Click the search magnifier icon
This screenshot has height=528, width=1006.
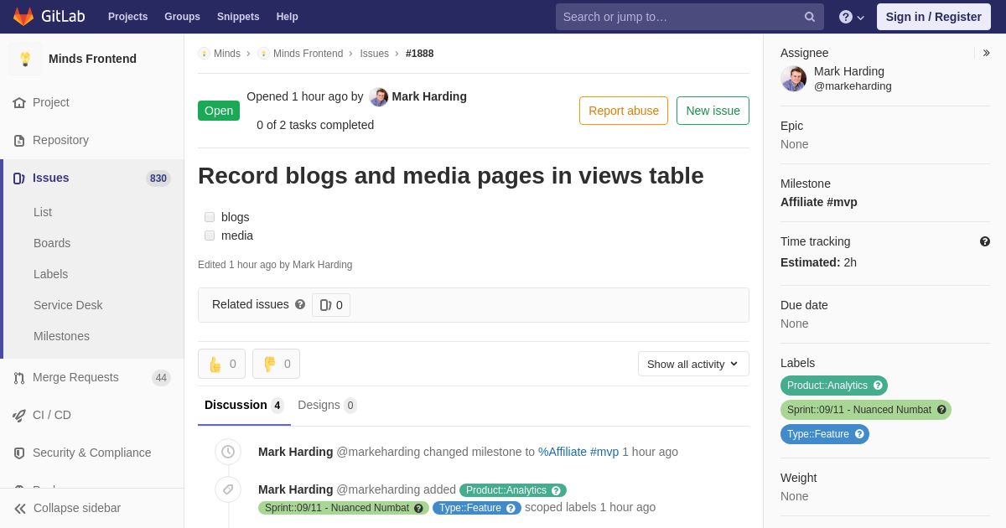click(809, 17)
